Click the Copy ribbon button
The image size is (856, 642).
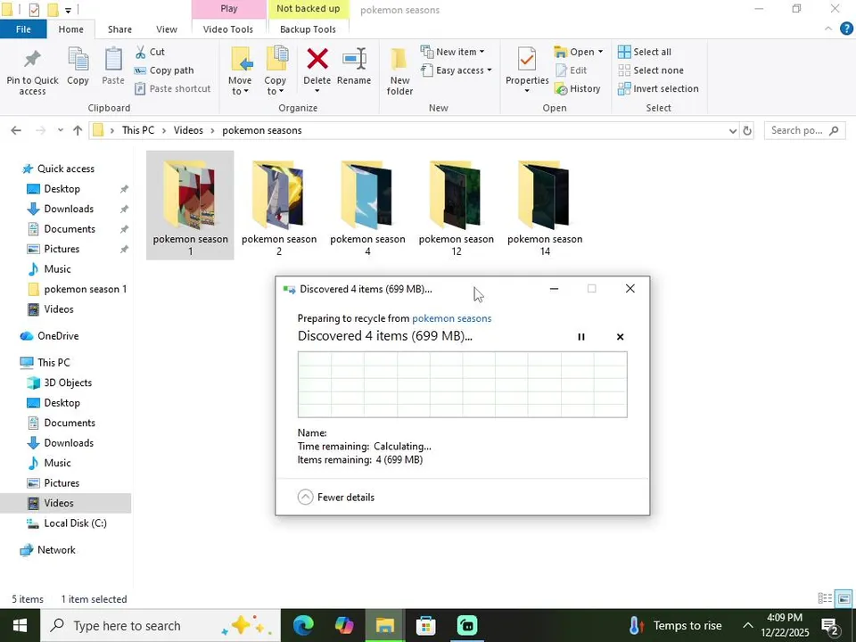click(78, 67)
